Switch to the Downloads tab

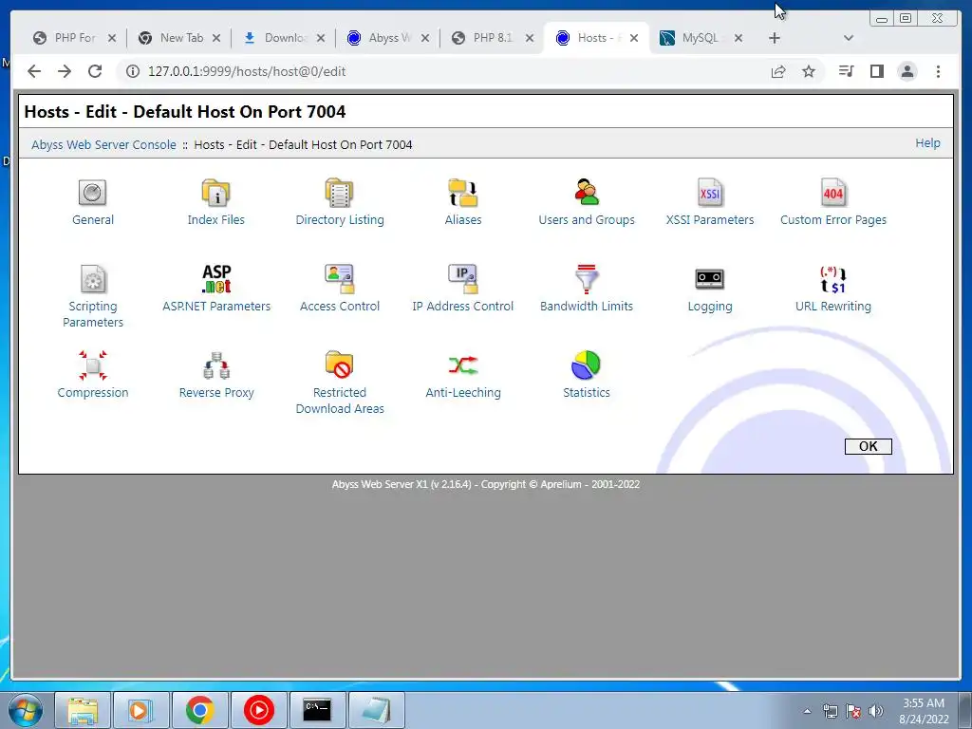pyautogui.click(x=284, y=38)
